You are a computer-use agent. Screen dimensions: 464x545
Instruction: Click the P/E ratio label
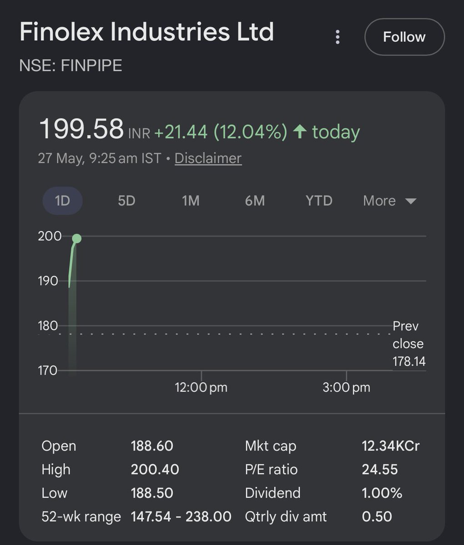tap(271, 470)
